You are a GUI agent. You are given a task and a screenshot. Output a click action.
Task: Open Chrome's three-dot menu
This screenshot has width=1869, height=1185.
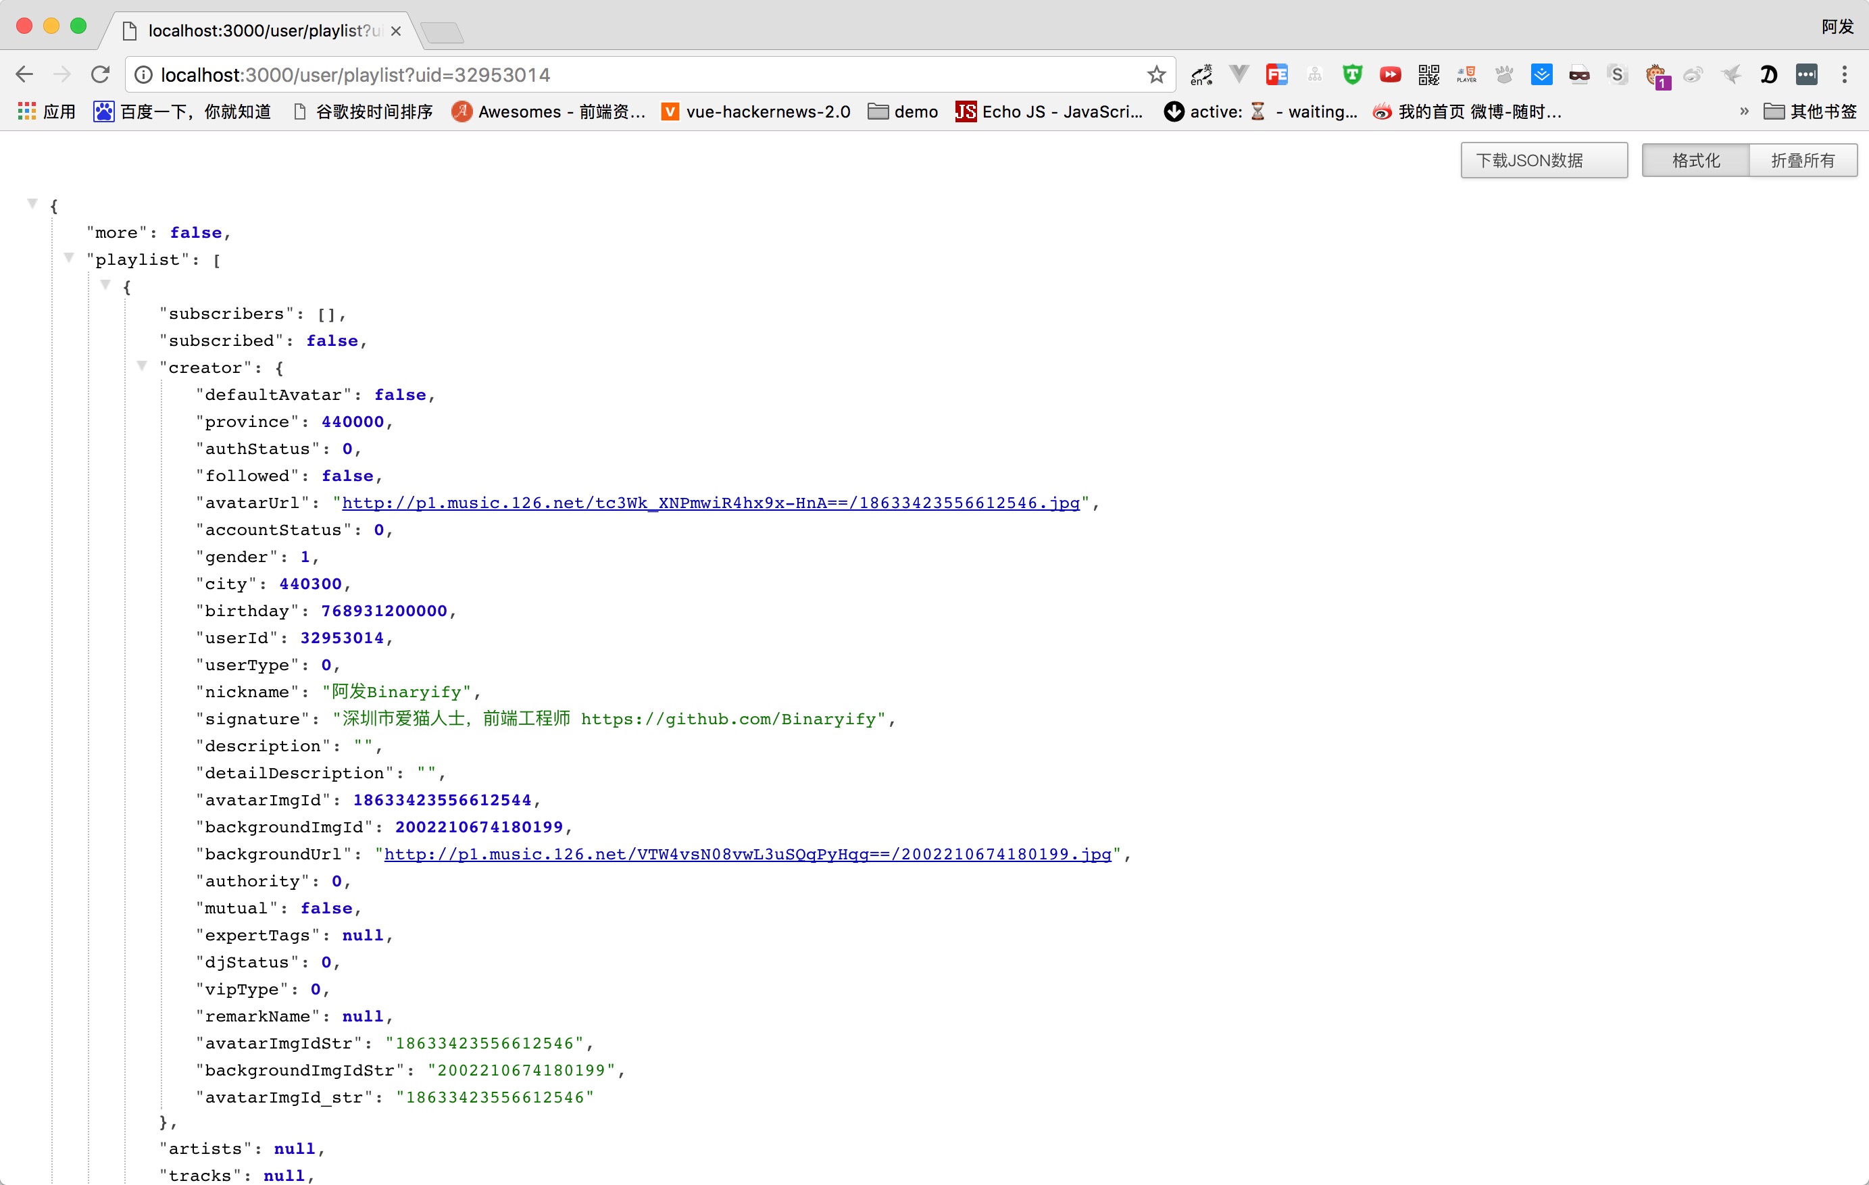(1844, 74)
